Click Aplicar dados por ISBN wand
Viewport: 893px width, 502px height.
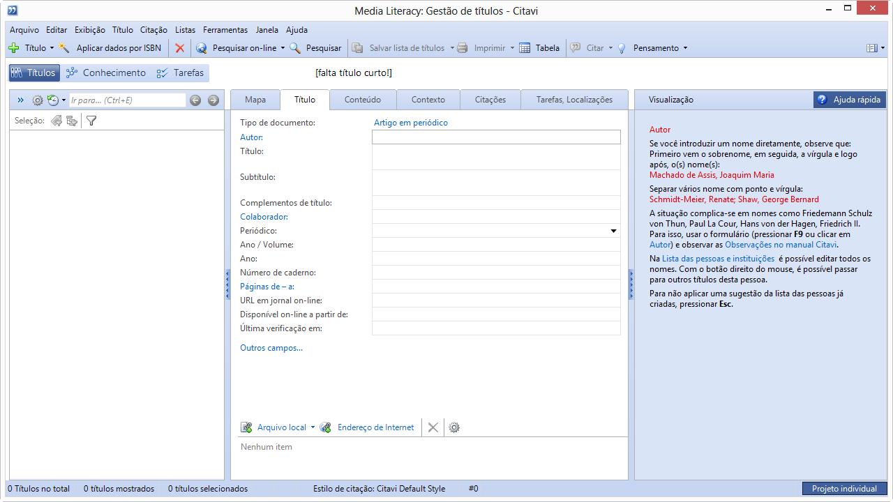pyautogui.click(x=65, y=48)
